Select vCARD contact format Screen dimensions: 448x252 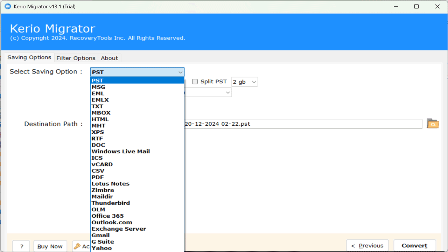click(137, 164)
